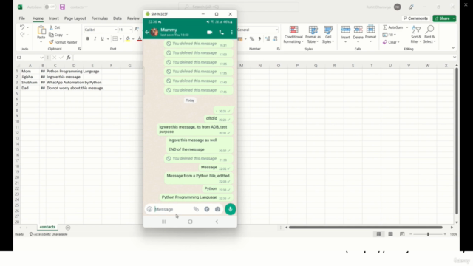
Task: Select the contacts sheet tab
Action: pyautogui.click(x=47, y=227)
